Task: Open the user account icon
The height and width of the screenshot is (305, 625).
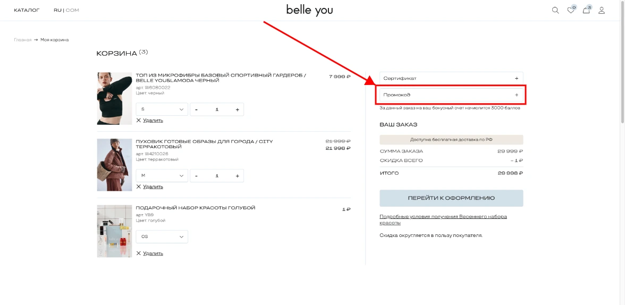Action: pos(602,11)
